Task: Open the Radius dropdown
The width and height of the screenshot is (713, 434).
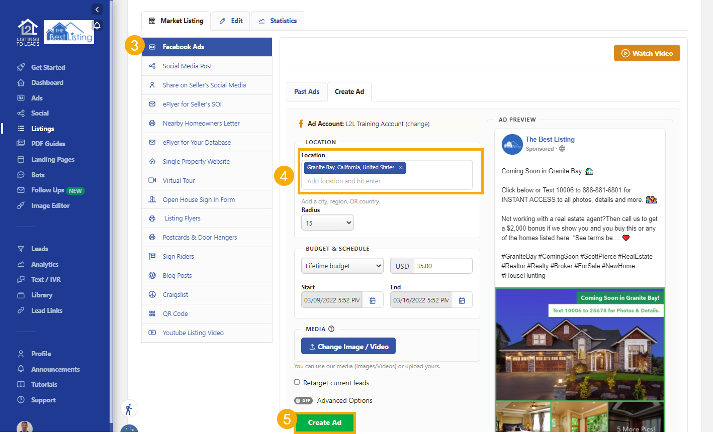Action: (x=327, y=222)
